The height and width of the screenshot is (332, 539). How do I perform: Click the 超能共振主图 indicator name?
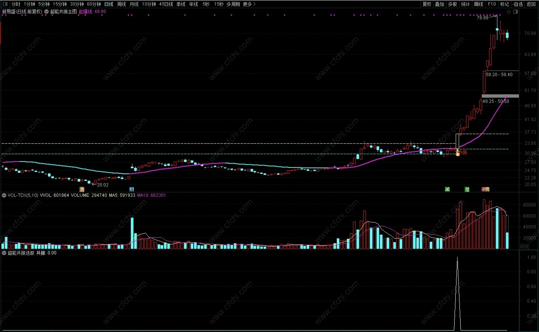(63, 12)
